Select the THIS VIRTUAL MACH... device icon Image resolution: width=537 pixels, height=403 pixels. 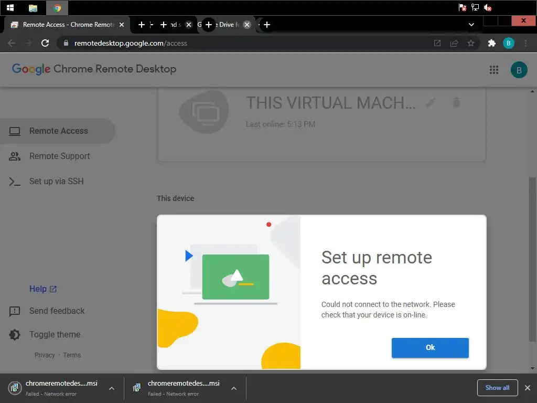(x=204, y=112)
